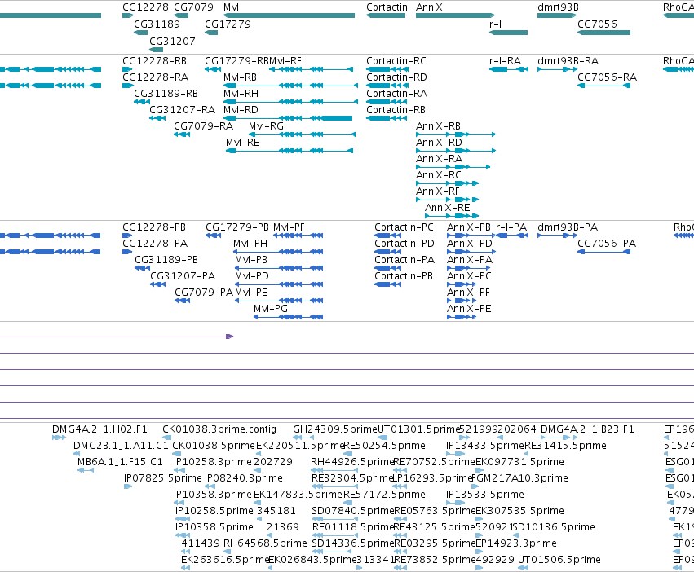Select the r-l-RA transcript label
Viewport: 694px width, 572px height.
[505, 60]
